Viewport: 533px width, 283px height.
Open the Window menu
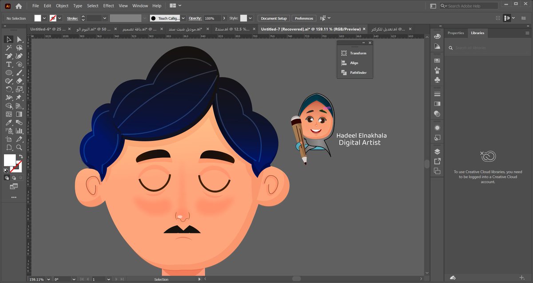point(140,5)
